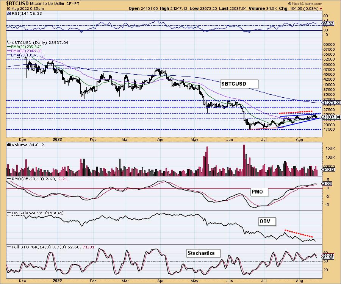341x284 pixels.
Task: Click the Full STO legend line marker
Action: pyautogui.click(x=9, y=247)
